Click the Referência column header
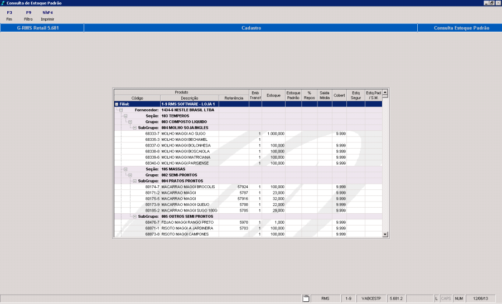This screenshot has height=304, width=502. (x=234, y=98)
